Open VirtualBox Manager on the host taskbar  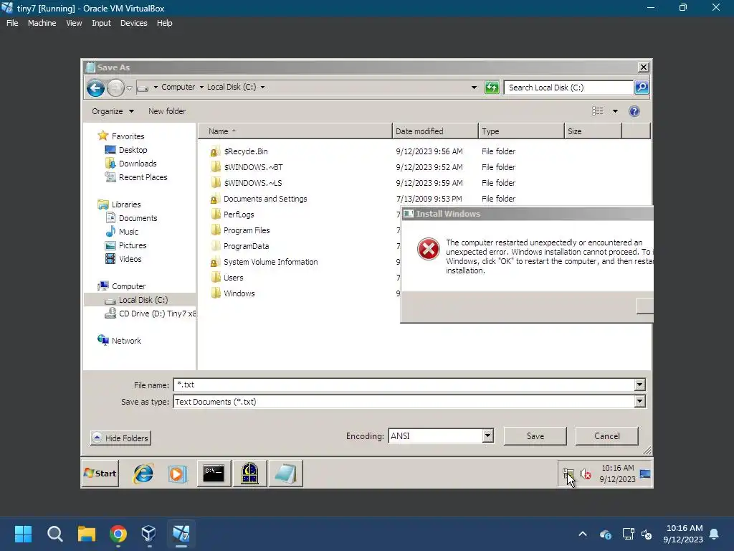(x=148, y=534)
